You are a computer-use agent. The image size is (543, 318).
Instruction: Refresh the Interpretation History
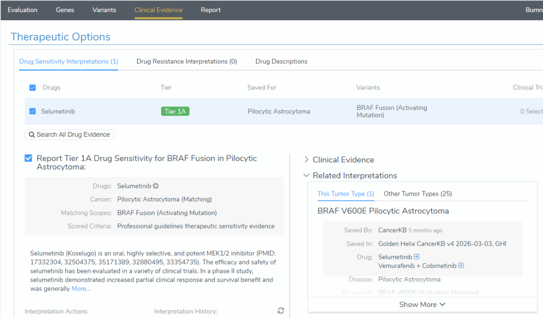coord(281,311)
